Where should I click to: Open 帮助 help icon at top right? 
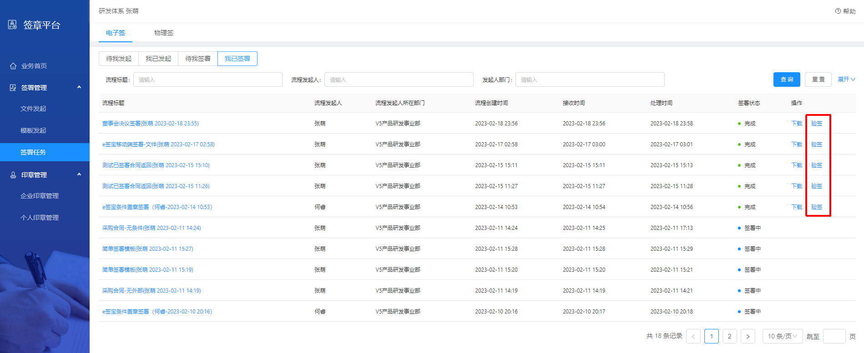click(x=838, y=11)
